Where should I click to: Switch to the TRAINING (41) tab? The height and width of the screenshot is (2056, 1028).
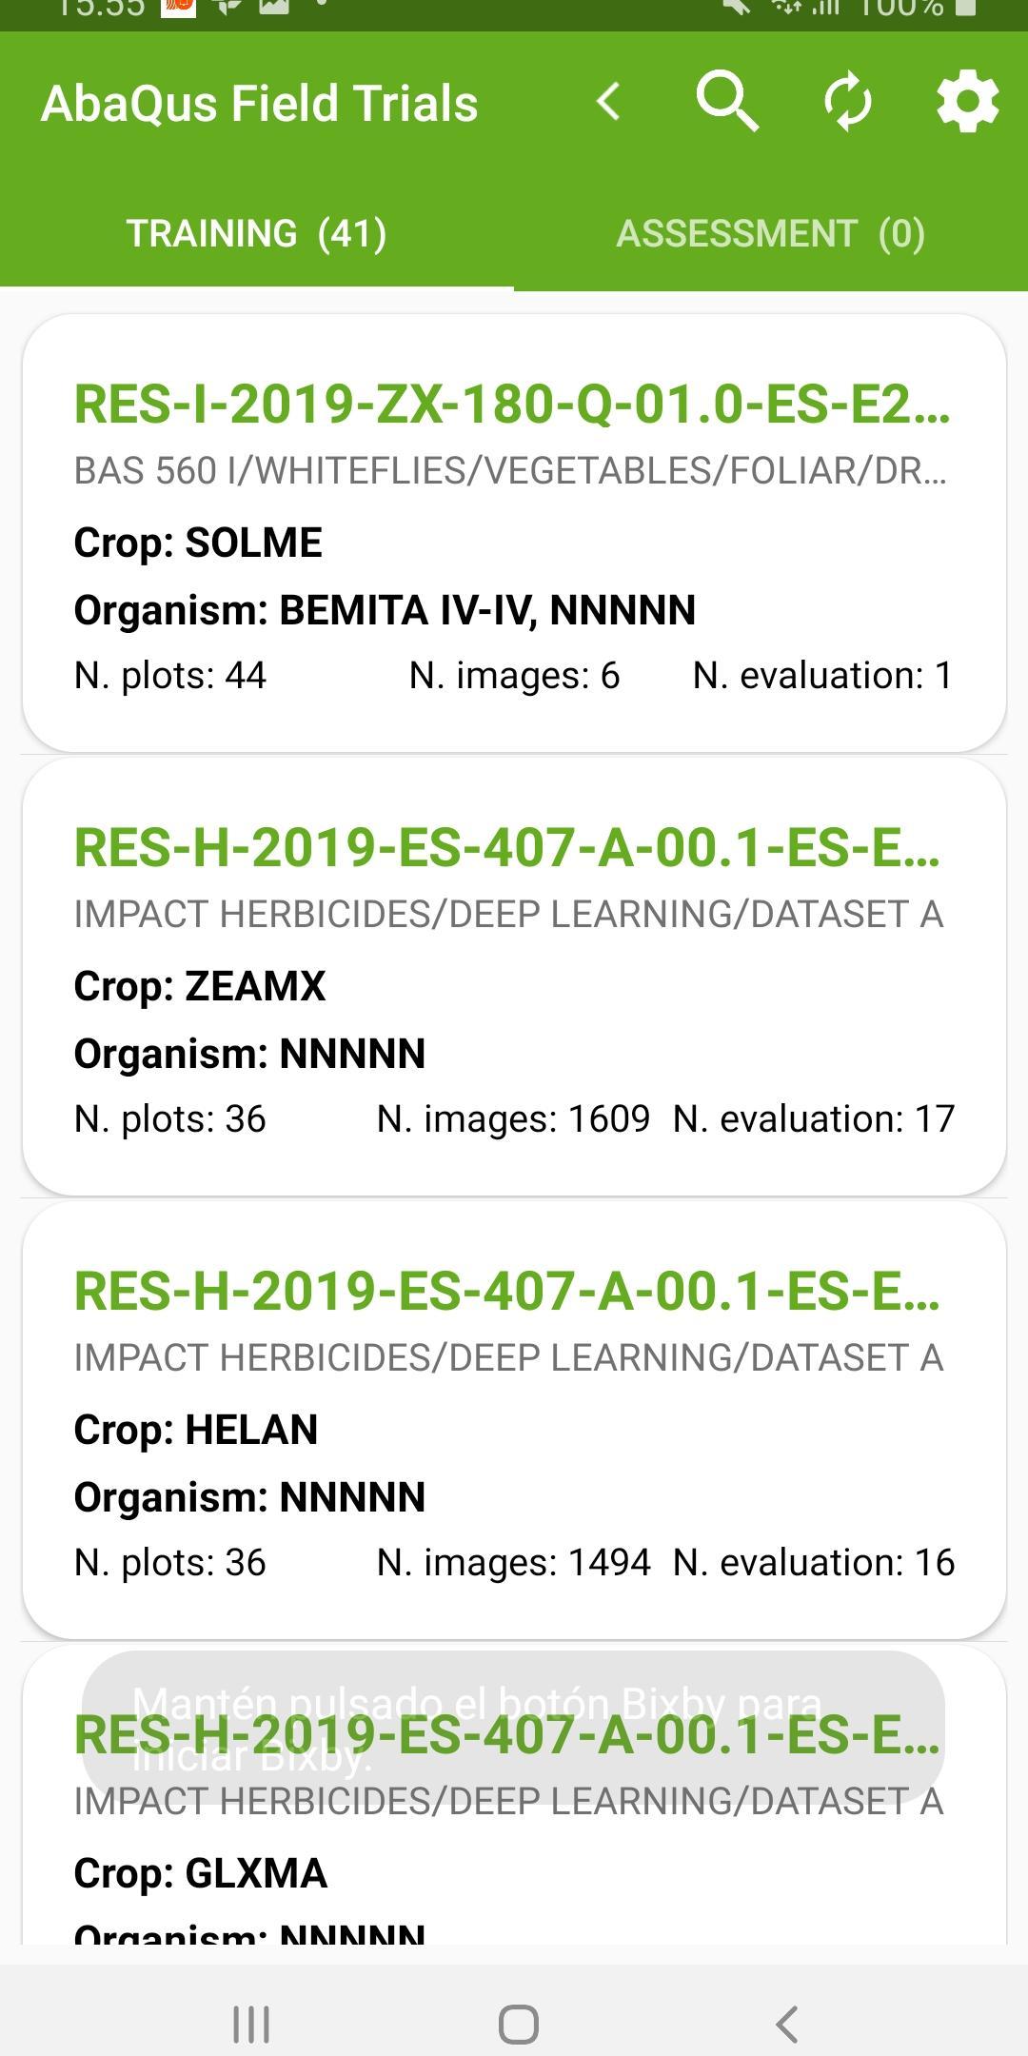257,233
